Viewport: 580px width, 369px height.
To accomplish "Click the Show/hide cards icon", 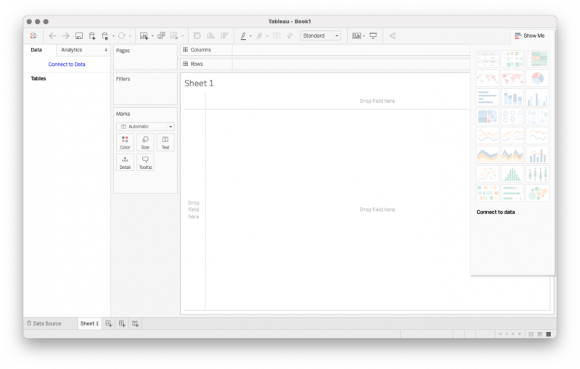I will [x=356, y=36].
